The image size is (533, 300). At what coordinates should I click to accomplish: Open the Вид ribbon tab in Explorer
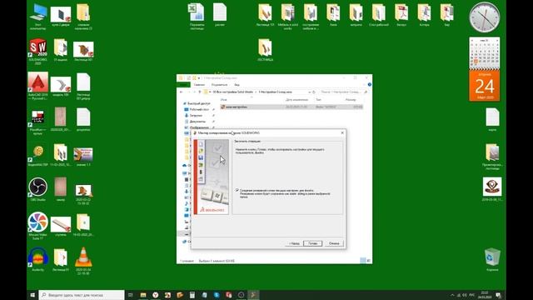(x=237, y=85)
